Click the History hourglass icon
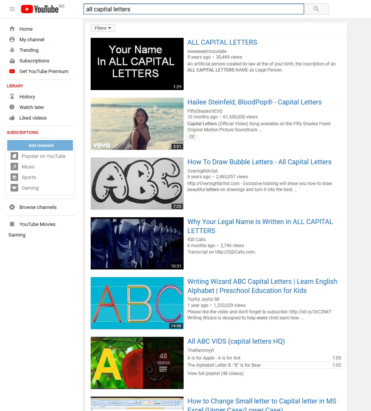 (12, 97)
